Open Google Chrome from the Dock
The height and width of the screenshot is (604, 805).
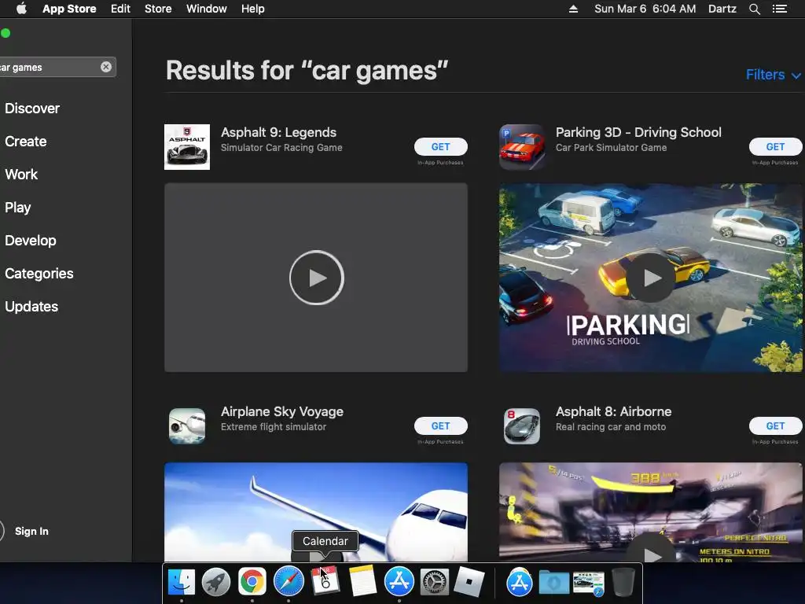(252, 582)
